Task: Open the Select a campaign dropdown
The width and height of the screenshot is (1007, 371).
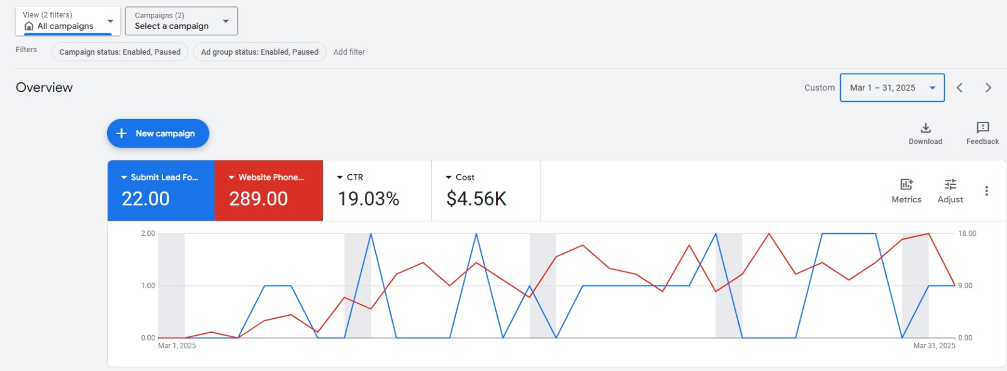Action: point(181,21)
